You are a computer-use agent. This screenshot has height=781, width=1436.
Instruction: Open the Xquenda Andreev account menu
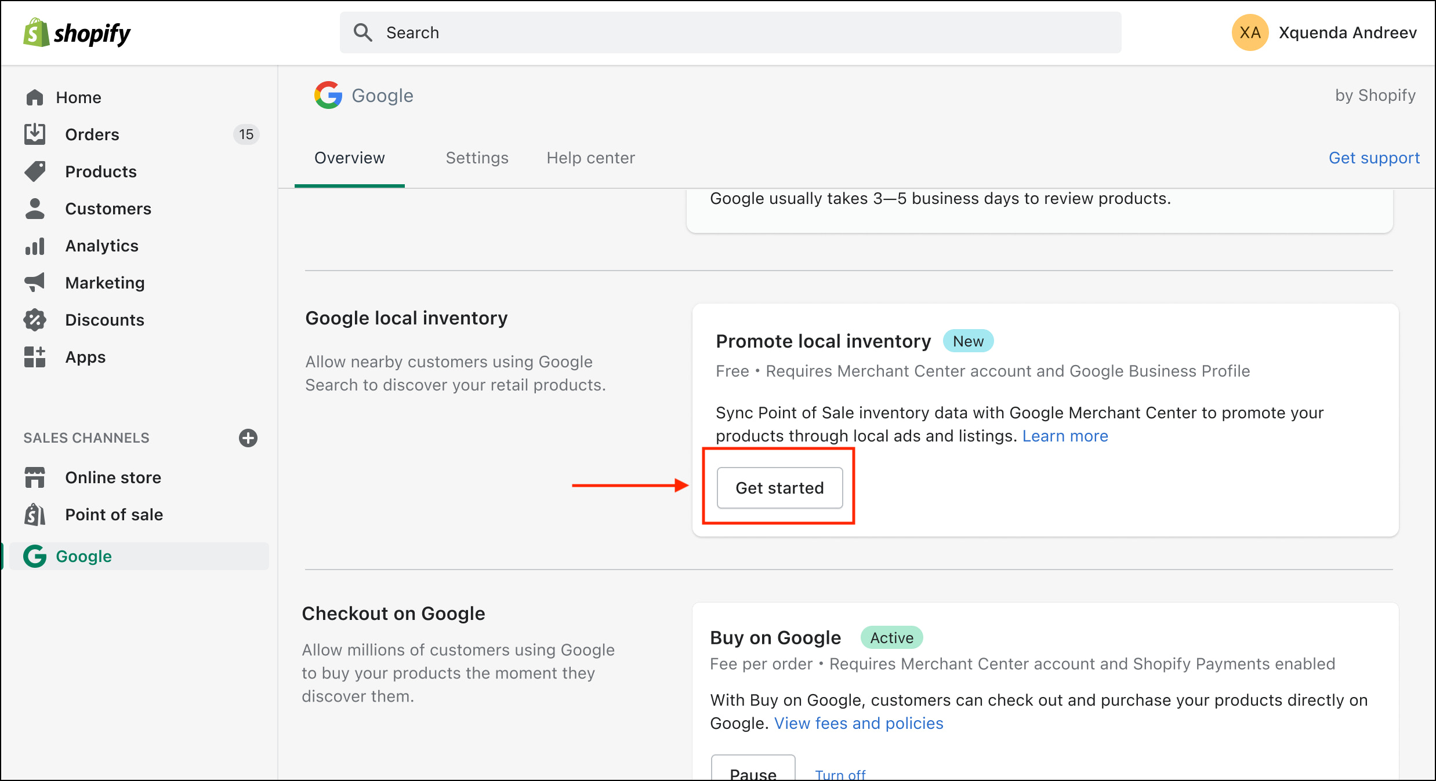[1325, 32]
